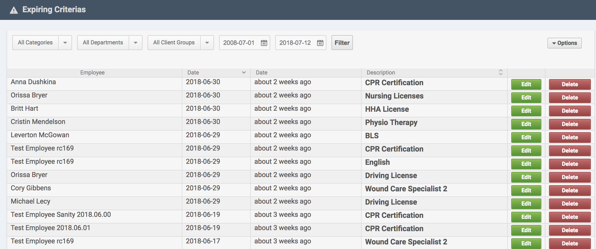Delete Michael Lecy's Driving License entry

tap(570, 204)
